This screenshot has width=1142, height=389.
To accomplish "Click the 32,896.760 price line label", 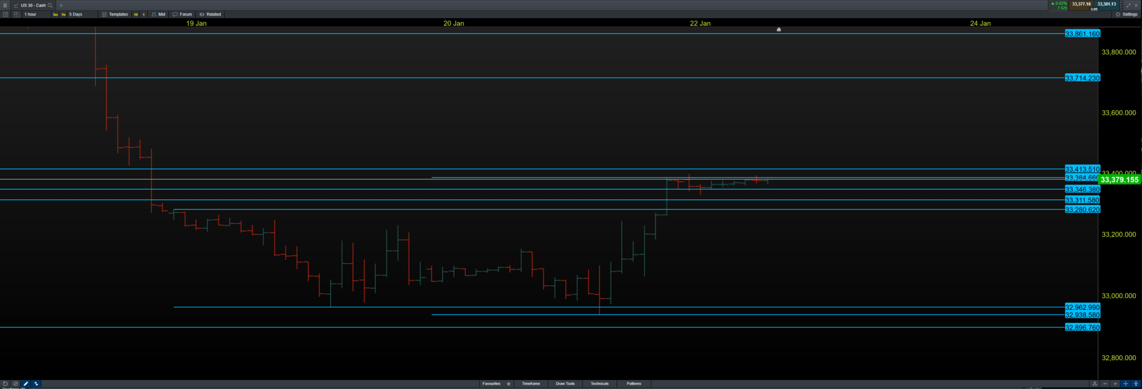I will (1082, 328).
